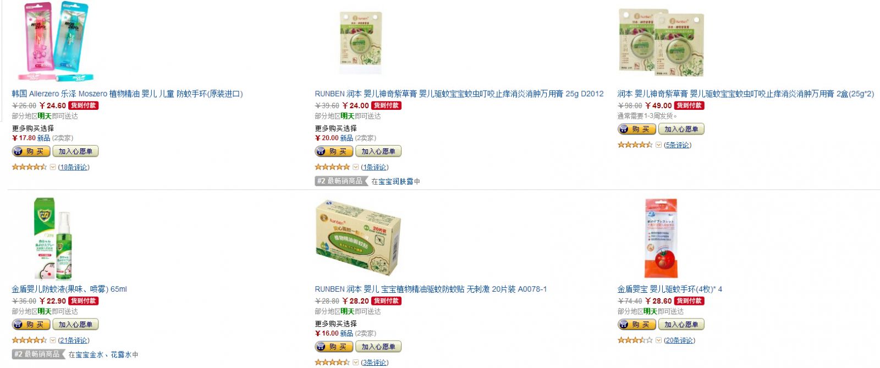
Task: Open the green RUNBEN 20-patch box image
Action: (x=358, y=237)
